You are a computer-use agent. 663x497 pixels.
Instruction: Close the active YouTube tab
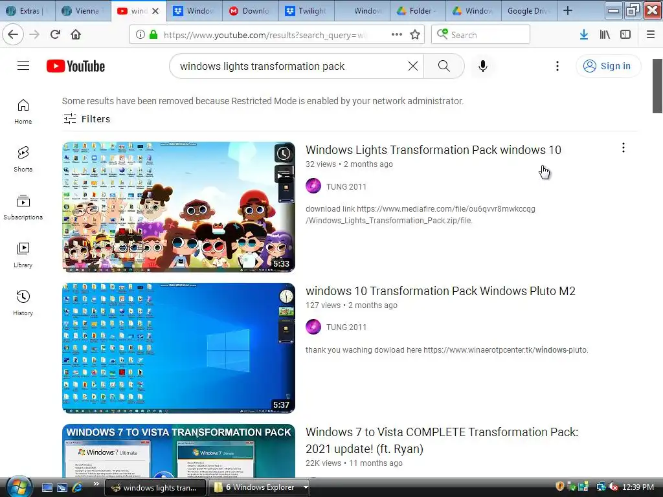155,11
